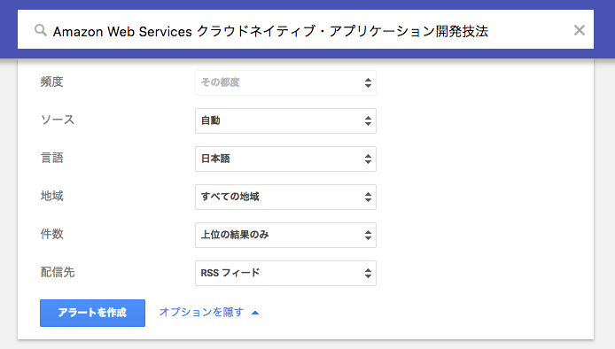Open the 頻度 dropdown showing その都度
Viewport: 615px width, 349px height.
coord(285,82)
